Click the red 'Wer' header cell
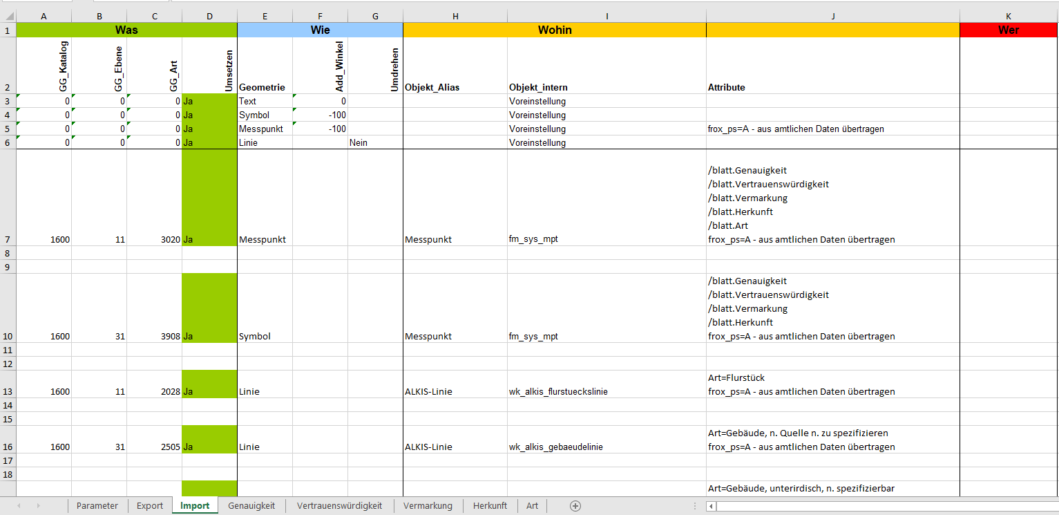The width and height of the screenshot is (1059, 515). [1009, 30]
